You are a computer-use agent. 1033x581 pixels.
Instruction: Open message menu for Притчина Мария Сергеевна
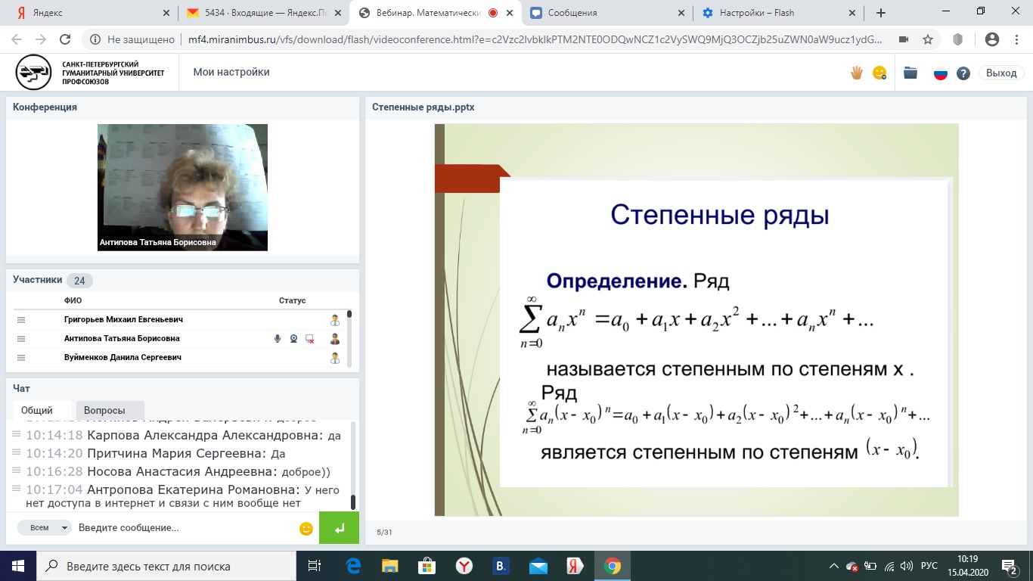point(16,452)
